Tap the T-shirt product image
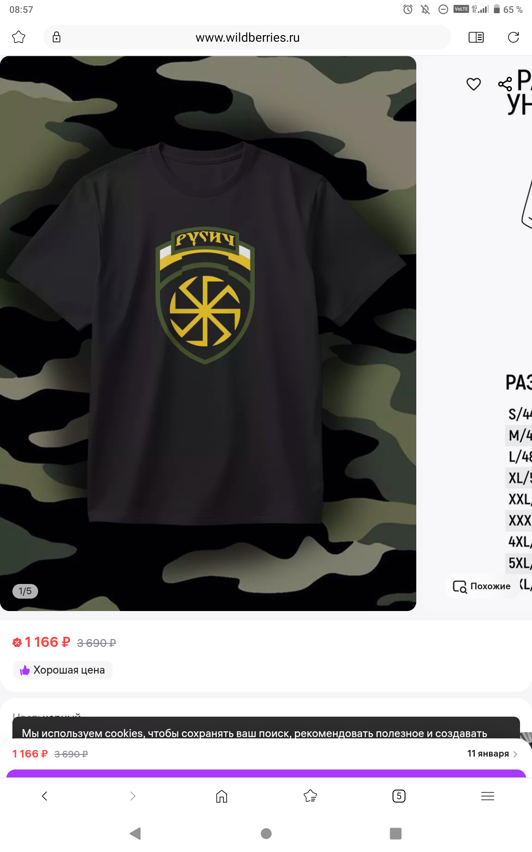Screen dimensions: 532x852 point(207,333)
